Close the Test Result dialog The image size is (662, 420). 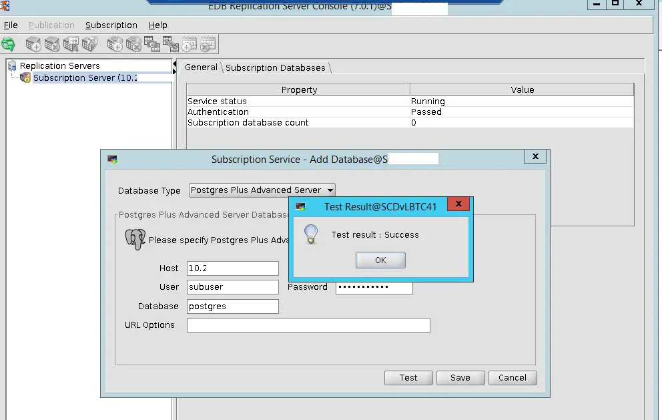pyautogui.click(x=459, y=204)
